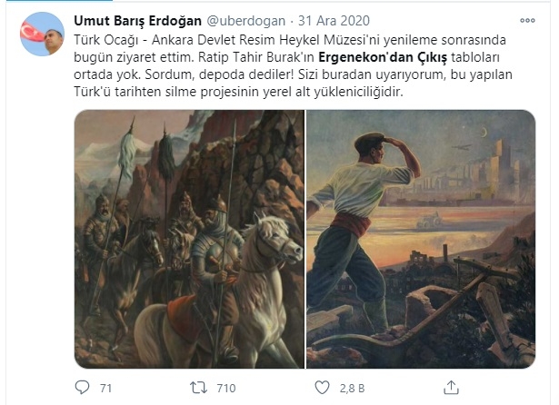559x405 pixels.
Task: Open the share upload arrow icon
Action: point(451,388)
